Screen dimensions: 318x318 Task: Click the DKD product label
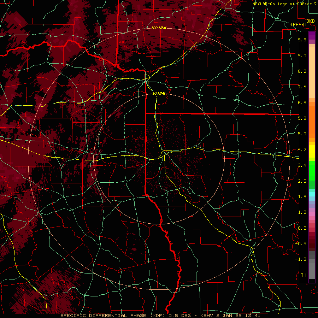[x=311, y=21]
